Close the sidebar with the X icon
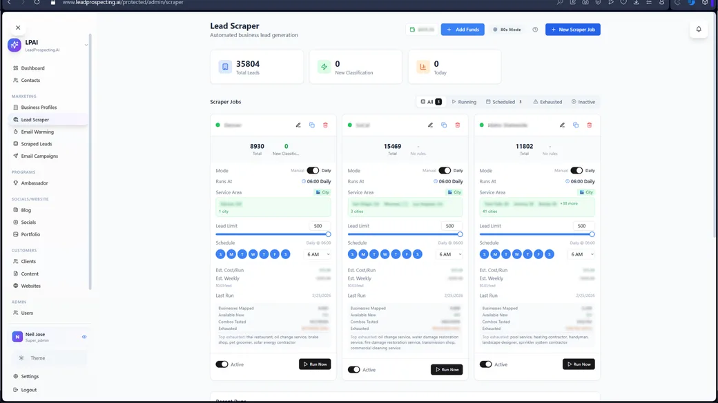This screenshot has height=403, width=718. tap(18, 28)
